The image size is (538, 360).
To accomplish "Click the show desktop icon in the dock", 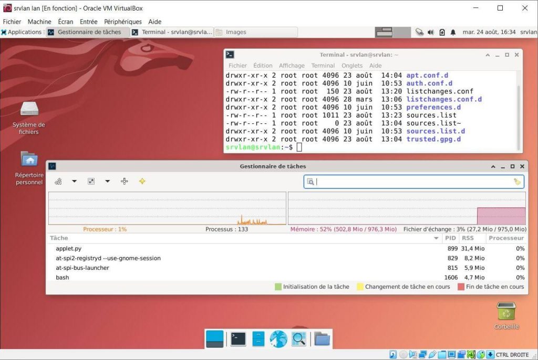I will point(215,338).
